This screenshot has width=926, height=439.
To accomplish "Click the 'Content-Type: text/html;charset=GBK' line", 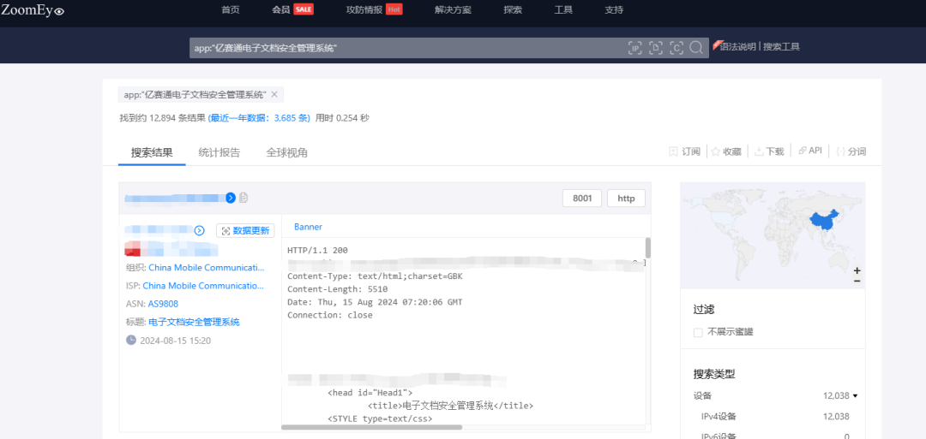I will (375, 276).
